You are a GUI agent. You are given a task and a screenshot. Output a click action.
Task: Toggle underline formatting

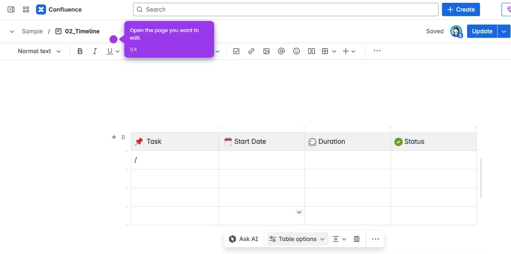click(x=110, y=51)
